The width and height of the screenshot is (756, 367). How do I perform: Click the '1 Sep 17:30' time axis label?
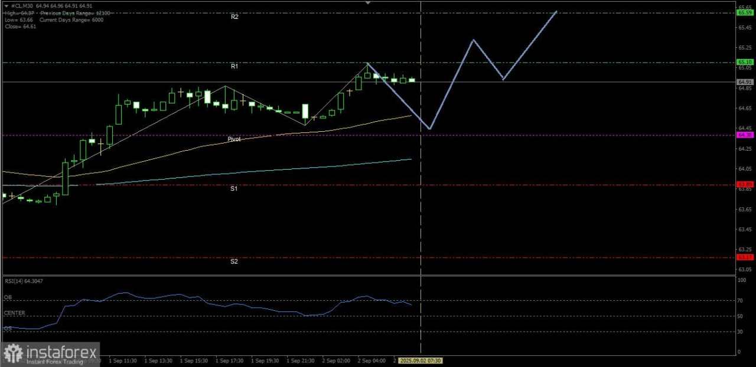[x=230, y=360]
